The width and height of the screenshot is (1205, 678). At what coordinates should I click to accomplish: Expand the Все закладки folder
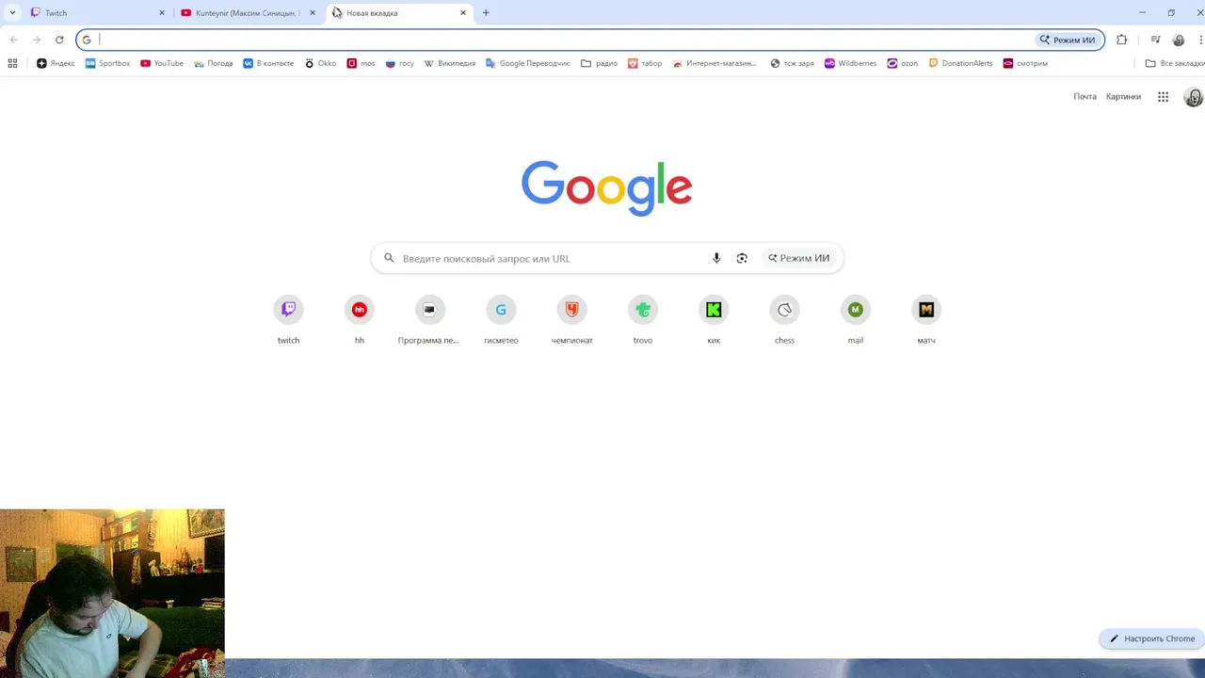[1175, 63]
